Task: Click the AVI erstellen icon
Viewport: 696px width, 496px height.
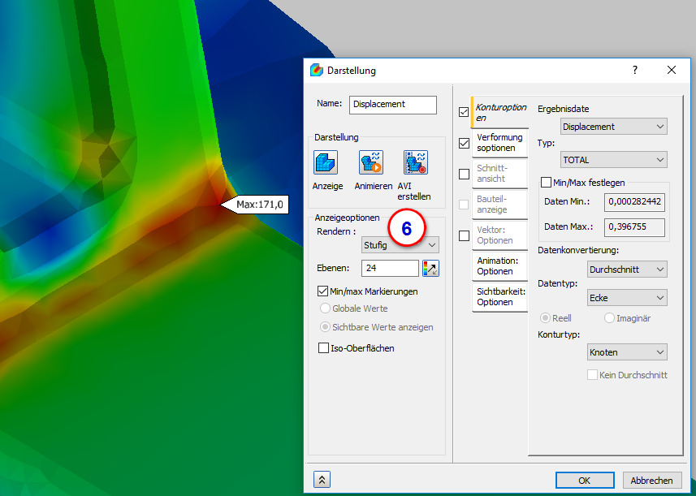Action: [416, 162]
